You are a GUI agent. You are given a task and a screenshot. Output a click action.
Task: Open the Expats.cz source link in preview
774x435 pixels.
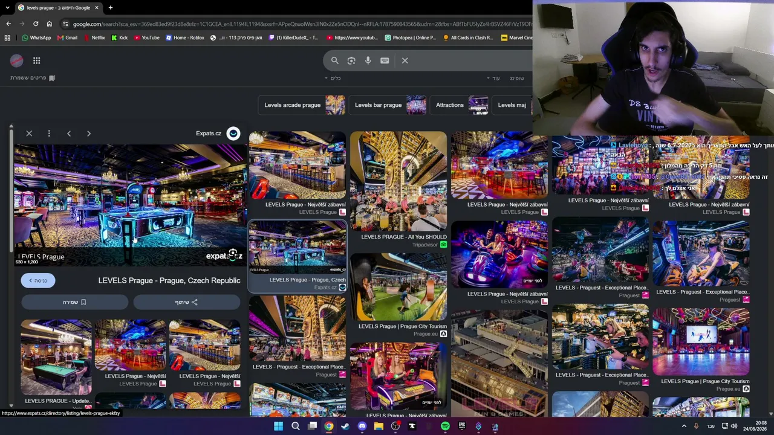tap(209, 134)
